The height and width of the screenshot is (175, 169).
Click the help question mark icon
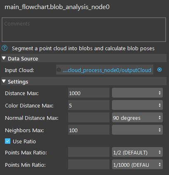5,48
